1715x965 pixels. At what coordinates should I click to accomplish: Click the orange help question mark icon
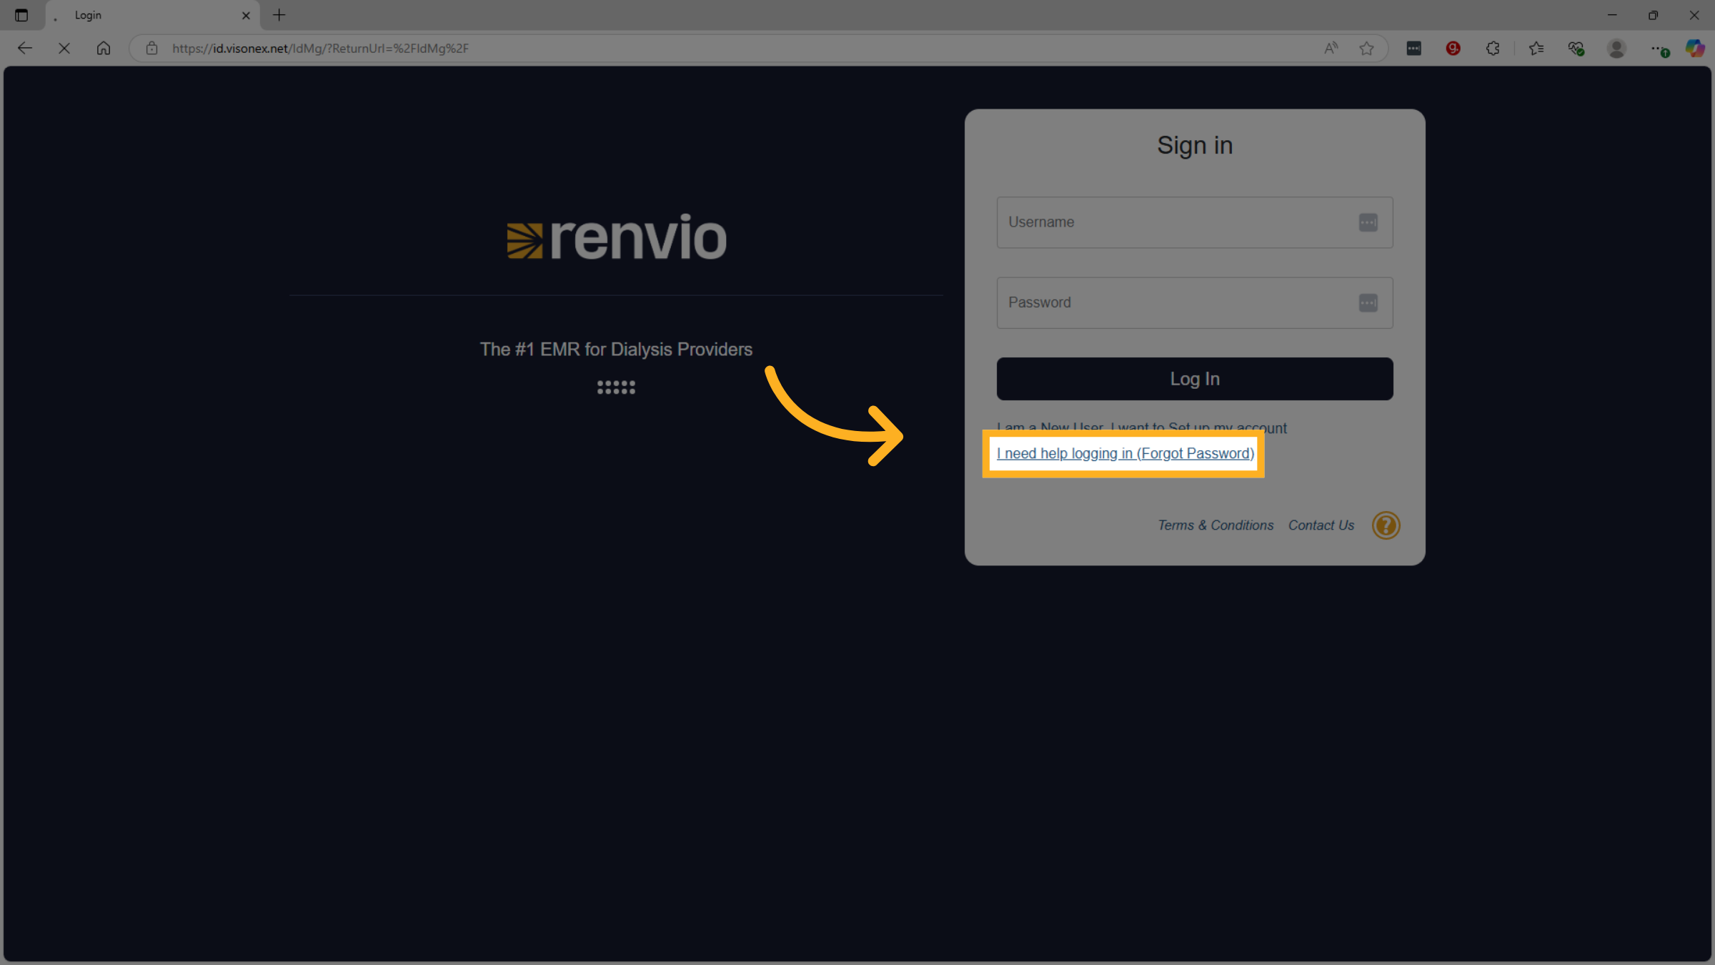coord(1386,525)
